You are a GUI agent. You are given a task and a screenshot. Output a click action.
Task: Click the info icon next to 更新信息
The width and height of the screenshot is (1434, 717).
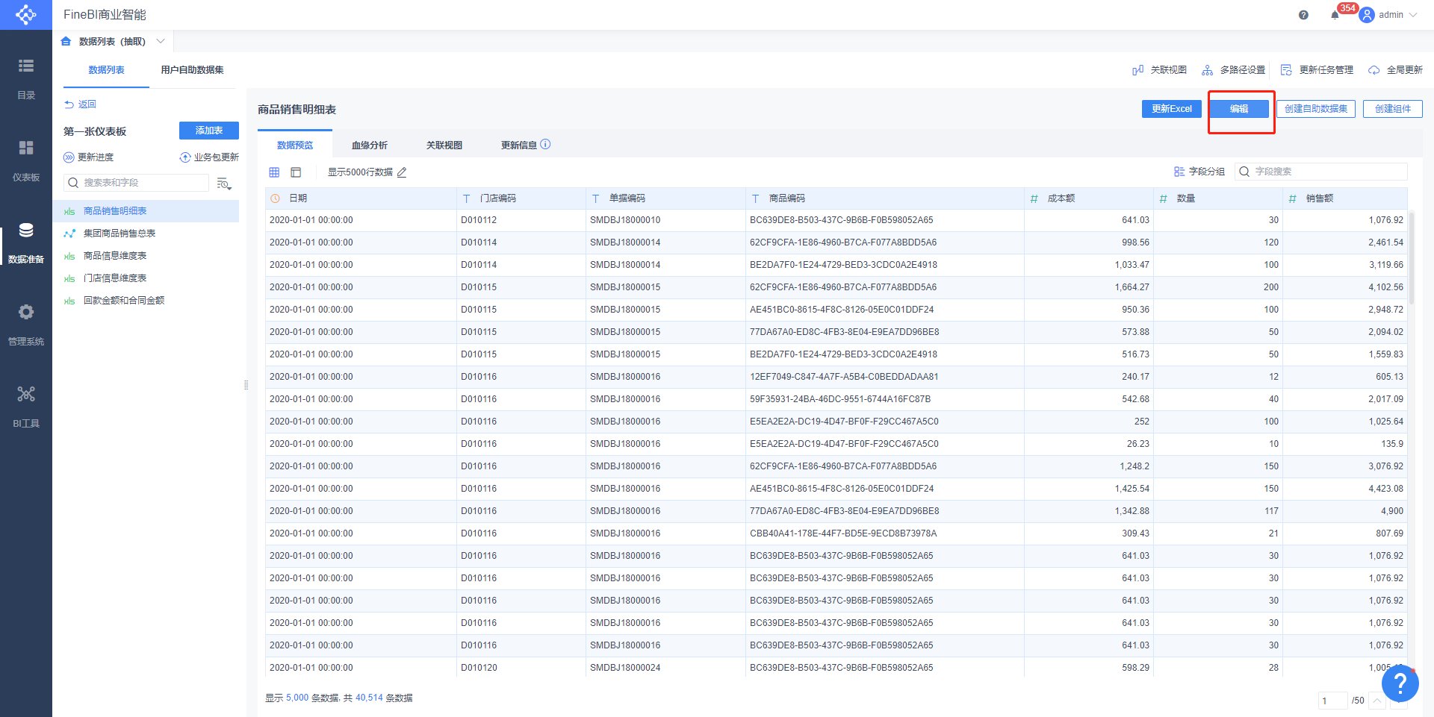tap(545, 145)
